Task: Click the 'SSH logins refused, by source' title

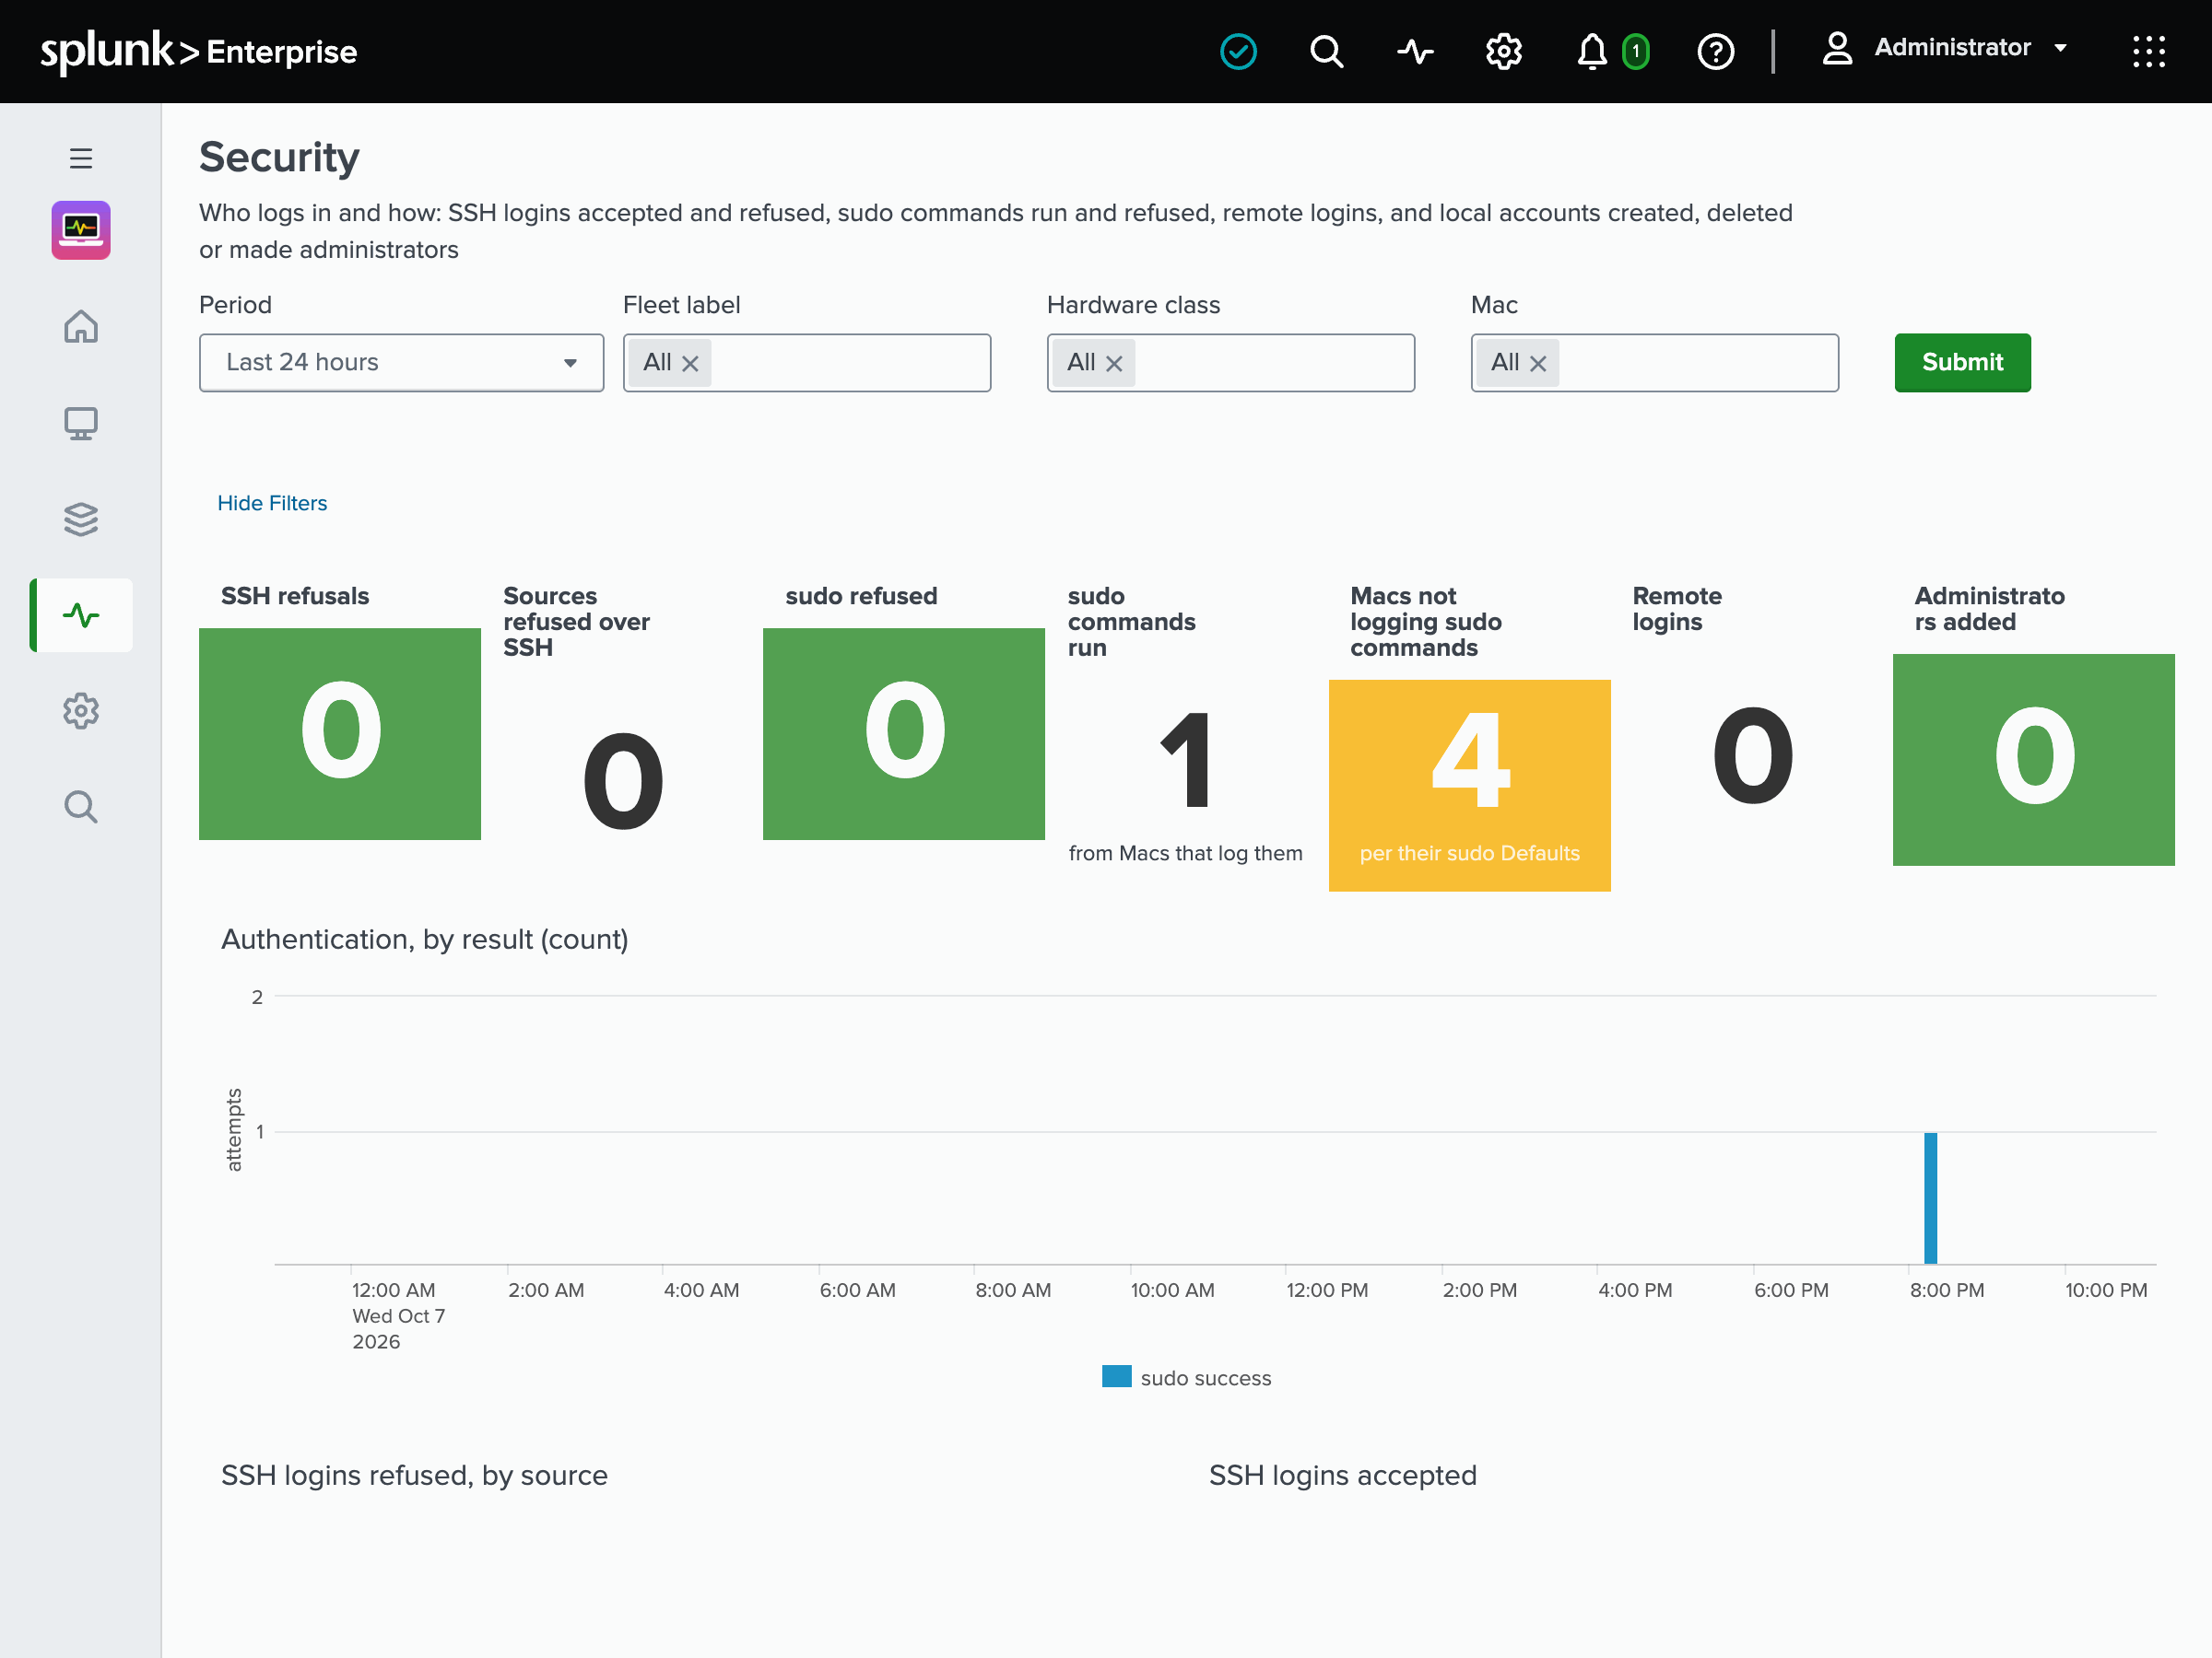Action: pos(414,1475)
